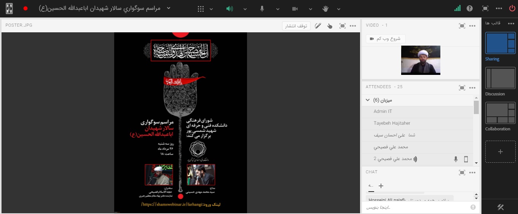
Task: Click the attendees list scroll-down arrow
Action: point(476,163)
